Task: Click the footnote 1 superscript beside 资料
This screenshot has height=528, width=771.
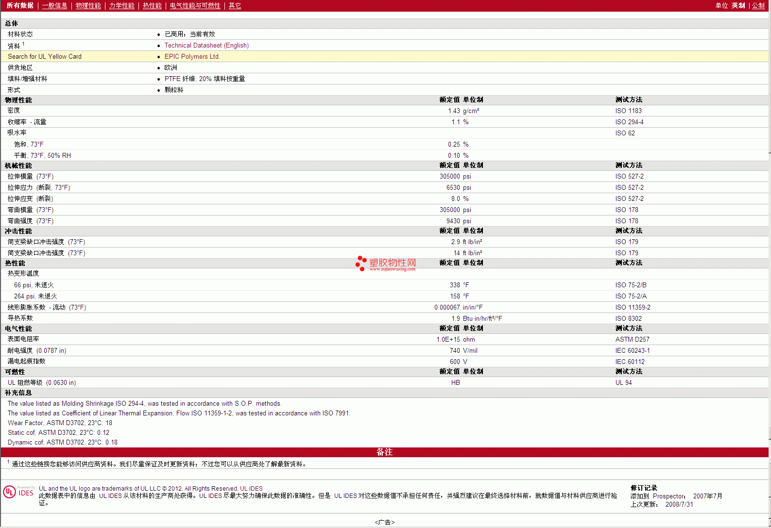Action: 23,44
